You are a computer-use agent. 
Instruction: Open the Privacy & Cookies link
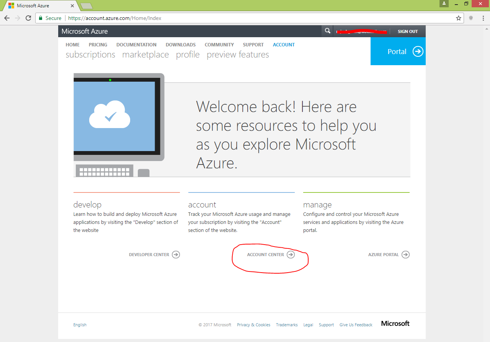pyautogui.click(x=253, y=324)
